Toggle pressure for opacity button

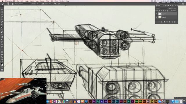coord(43,4)
